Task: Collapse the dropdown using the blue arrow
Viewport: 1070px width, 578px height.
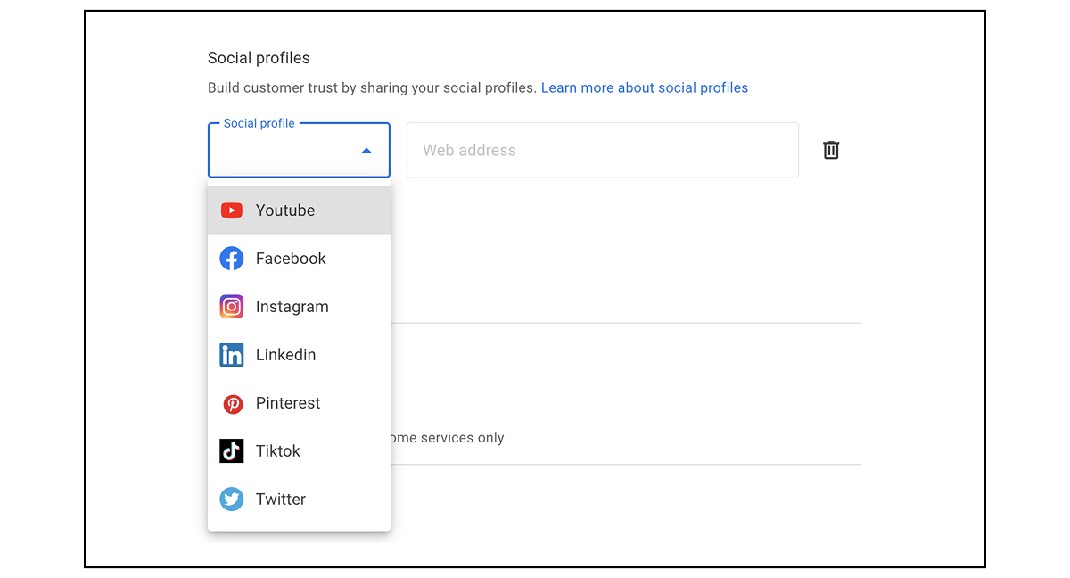Action: [366, 151]
